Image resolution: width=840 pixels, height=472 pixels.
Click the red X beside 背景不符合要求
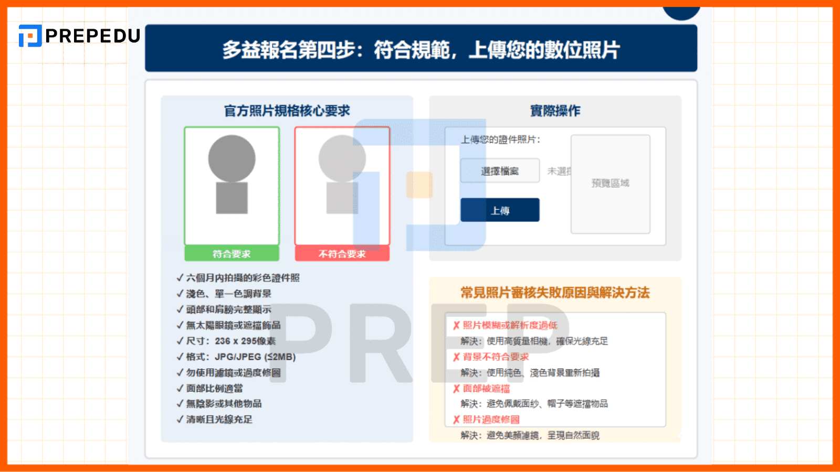coord(456,357)
